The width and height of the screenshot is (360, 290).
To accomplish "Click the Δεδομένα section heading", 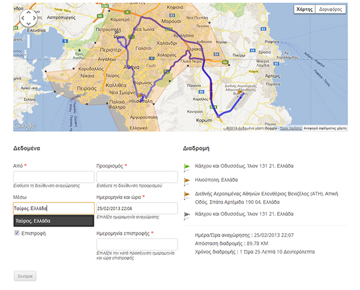I will (x=26, y=149).
